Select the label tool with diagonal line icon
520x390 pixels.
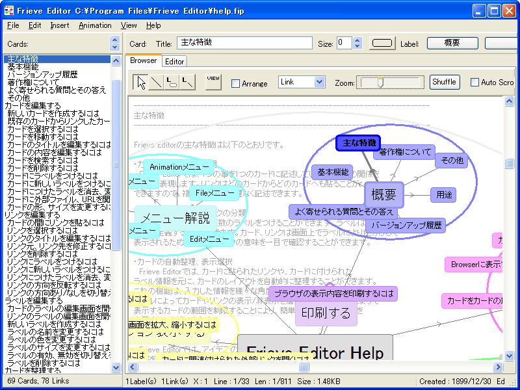187,83
